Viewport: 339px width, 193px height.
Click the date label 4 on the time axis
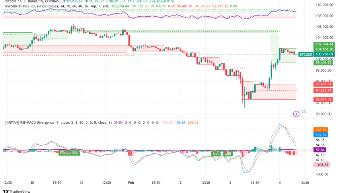point(280,183)
